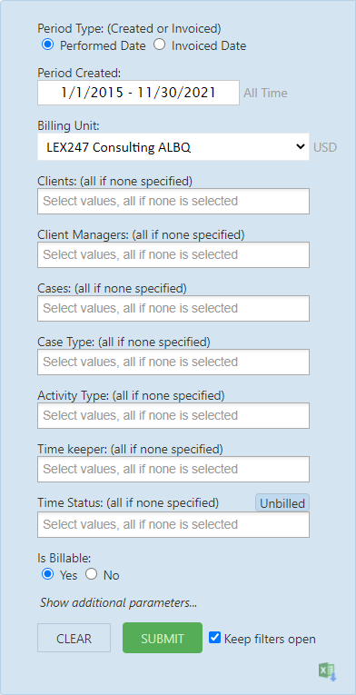Open the Activity Type selection field
Viewport: 356px width, 695px height.
pyautogui.click(x=173, y=416)
